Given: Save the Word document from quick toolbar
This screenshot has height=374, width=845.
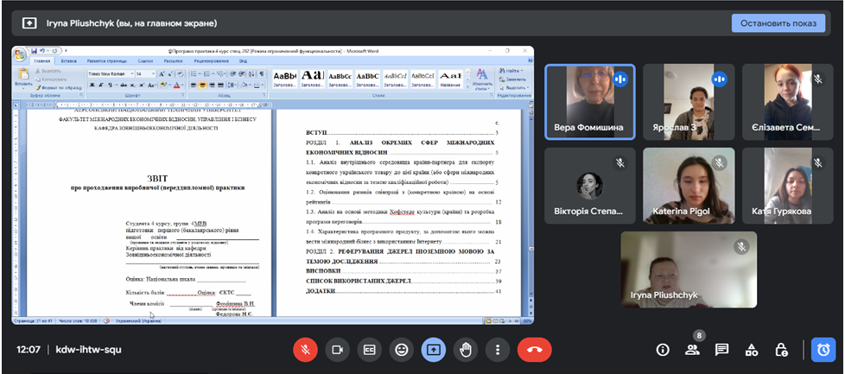Looking at the screenshot, I should click(34, 51).
